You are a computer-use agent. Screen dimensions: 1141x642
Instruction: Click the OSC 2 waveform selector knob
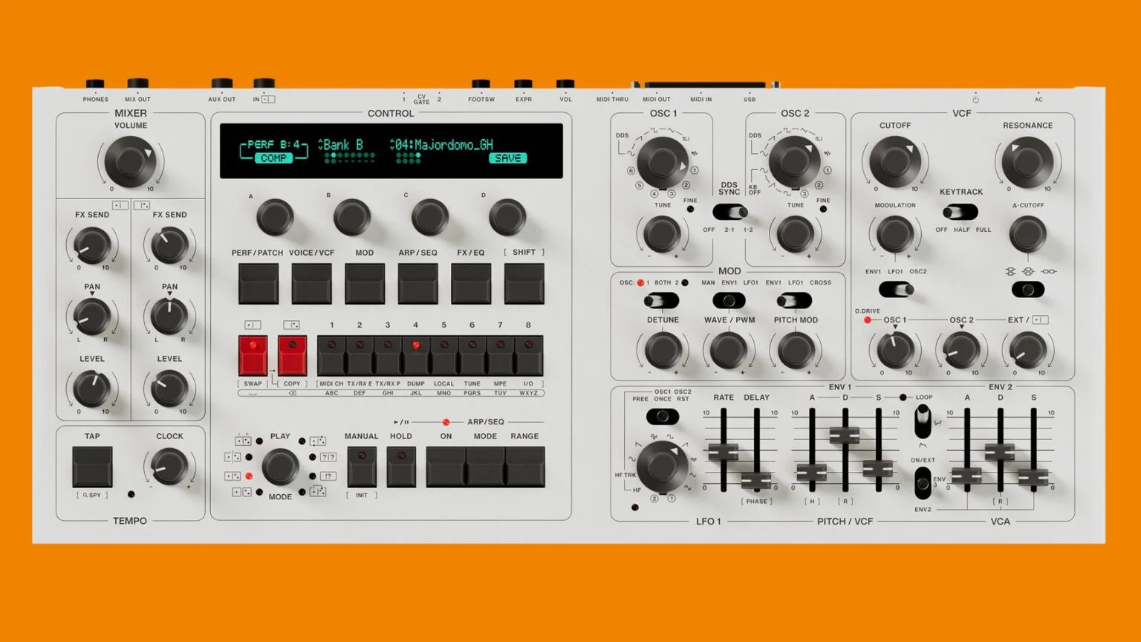coord(795,161)
